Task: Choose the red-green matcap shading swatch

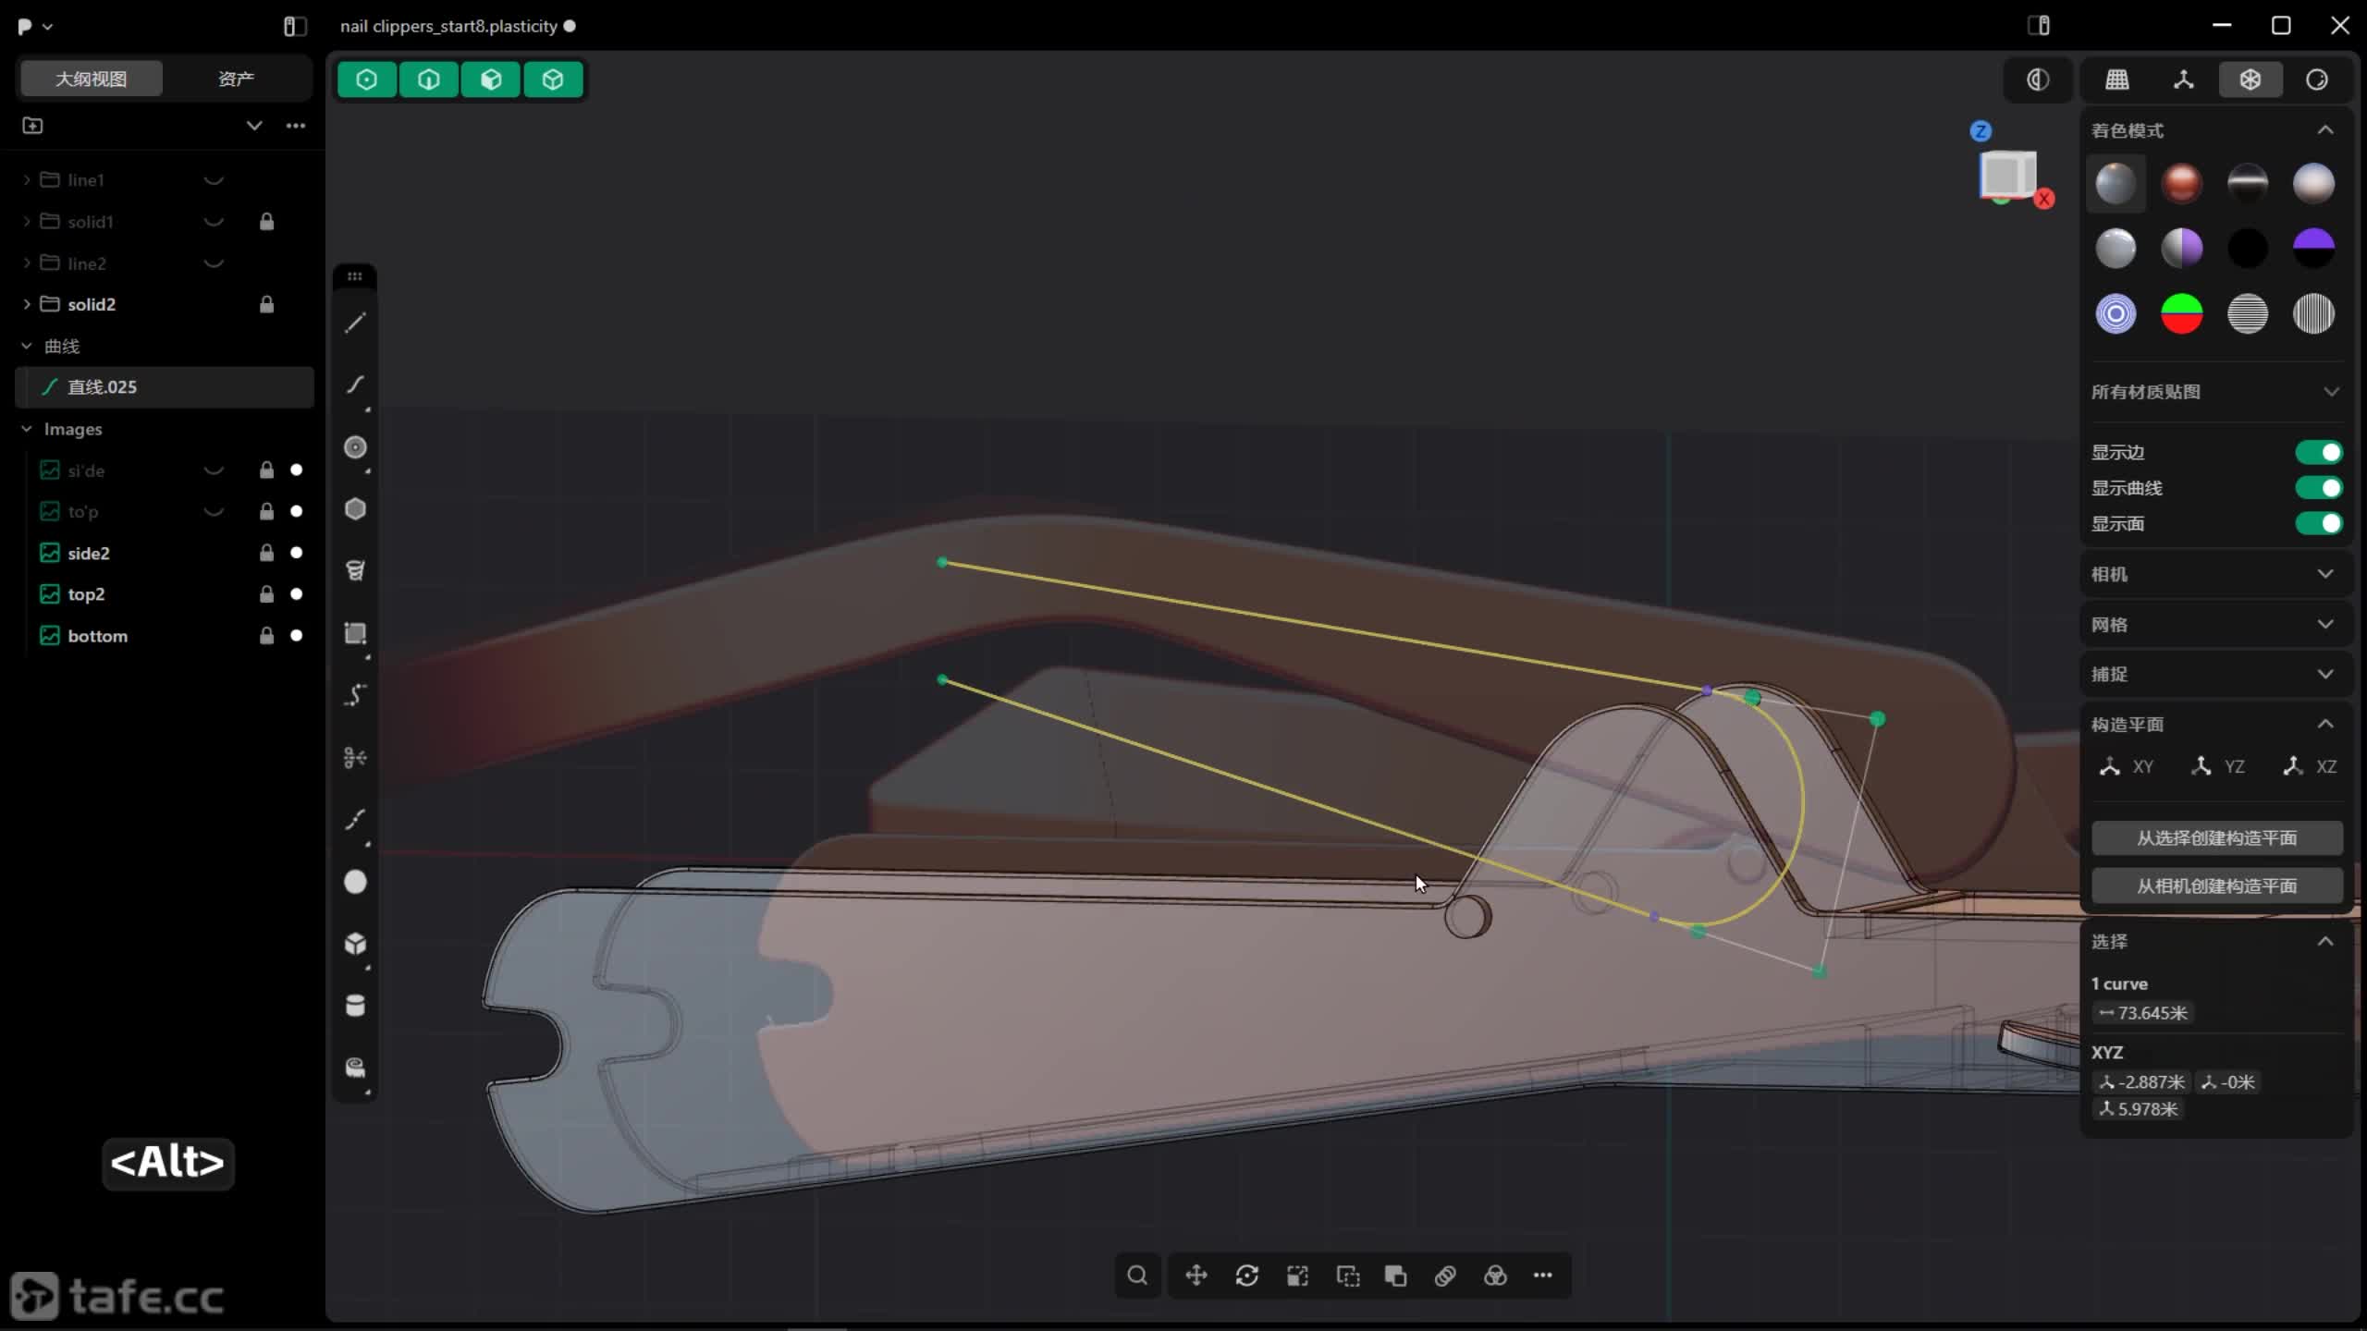Action: click(2181, 314)
